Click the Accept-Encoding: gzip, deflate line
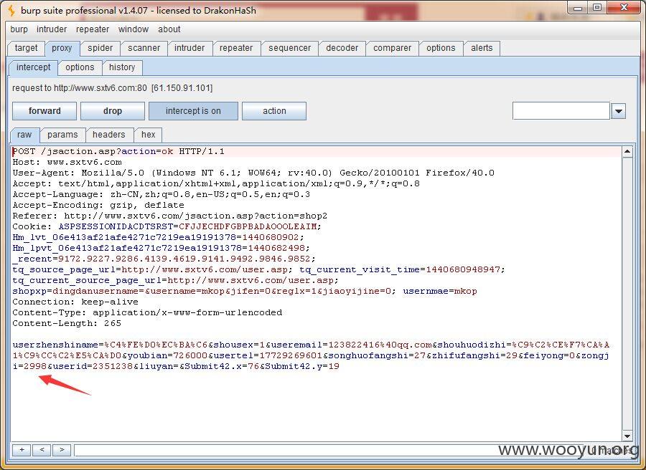This screenshot has width=646, height=470. 98,205
